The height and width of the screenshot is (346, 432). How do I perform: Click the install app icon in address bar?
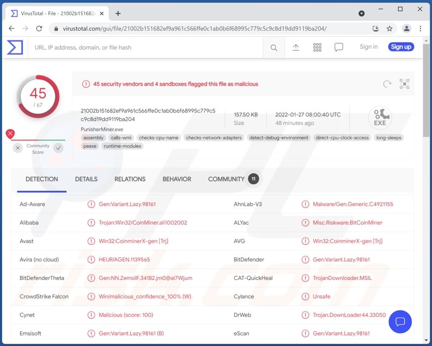(376, 28)
